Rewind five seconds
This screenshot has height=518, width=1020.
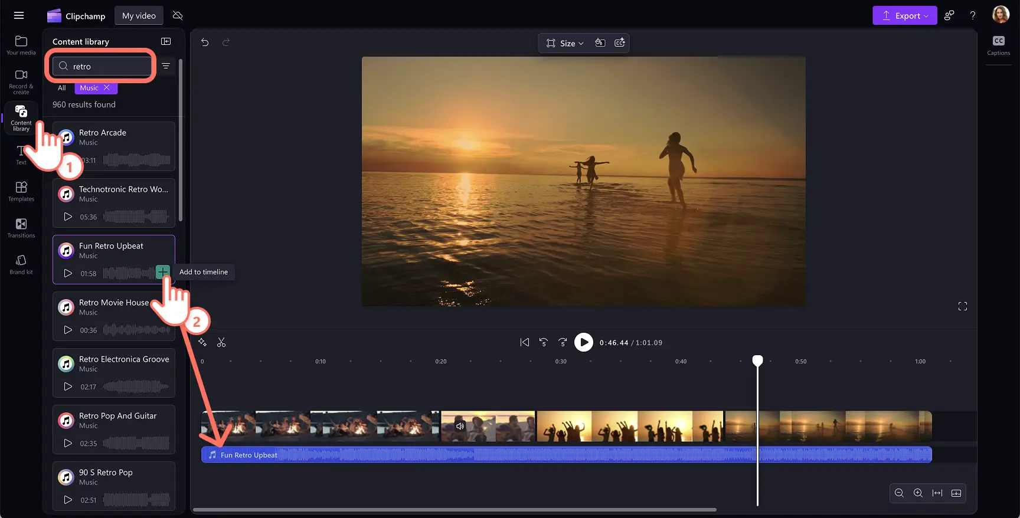(544, 342)
